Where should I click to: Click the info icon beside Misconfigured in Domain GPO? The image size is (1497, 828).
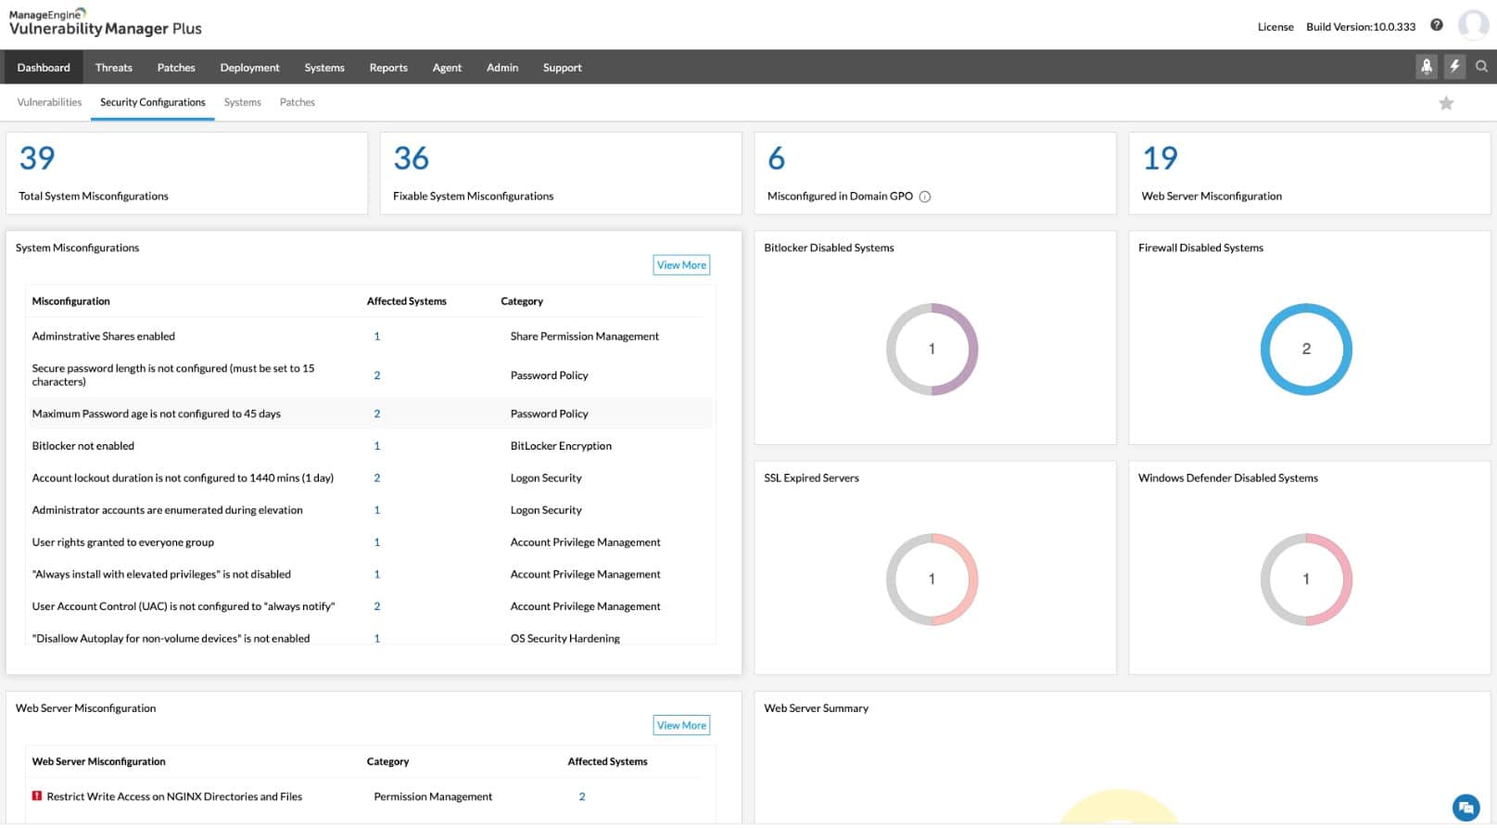924,197
